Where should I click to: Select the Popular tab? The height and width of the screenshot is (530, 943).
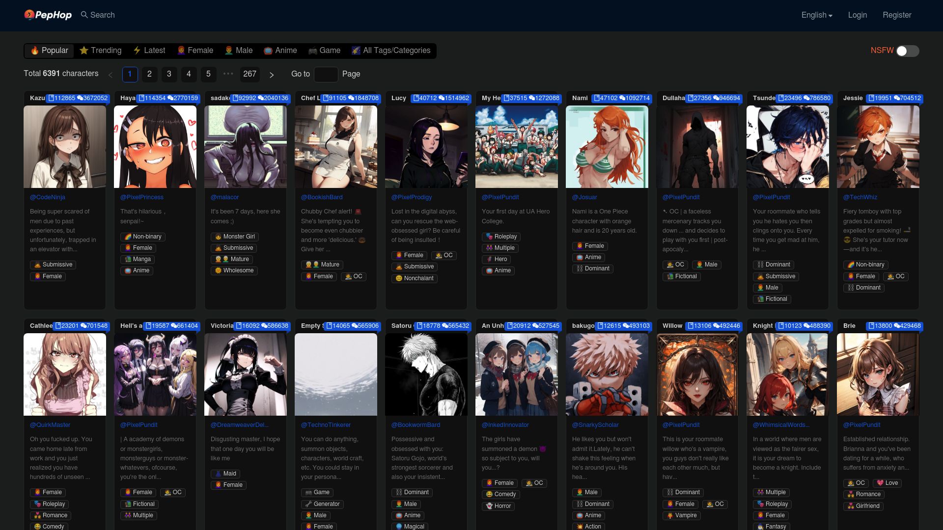(49, 51)
